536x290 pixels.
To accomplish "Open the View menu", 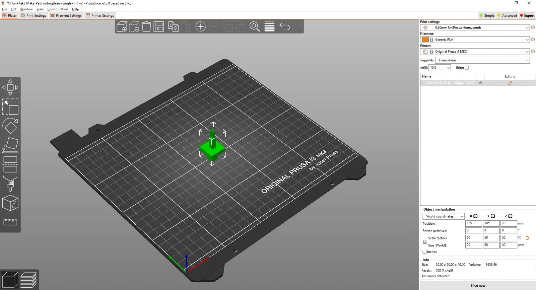I will point(40,9).
